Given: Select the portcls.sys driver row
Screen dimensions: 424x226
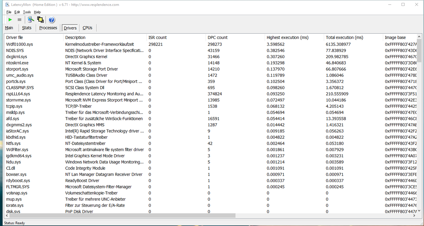Looking at the screenshot, I should click(x=210, y=81).
